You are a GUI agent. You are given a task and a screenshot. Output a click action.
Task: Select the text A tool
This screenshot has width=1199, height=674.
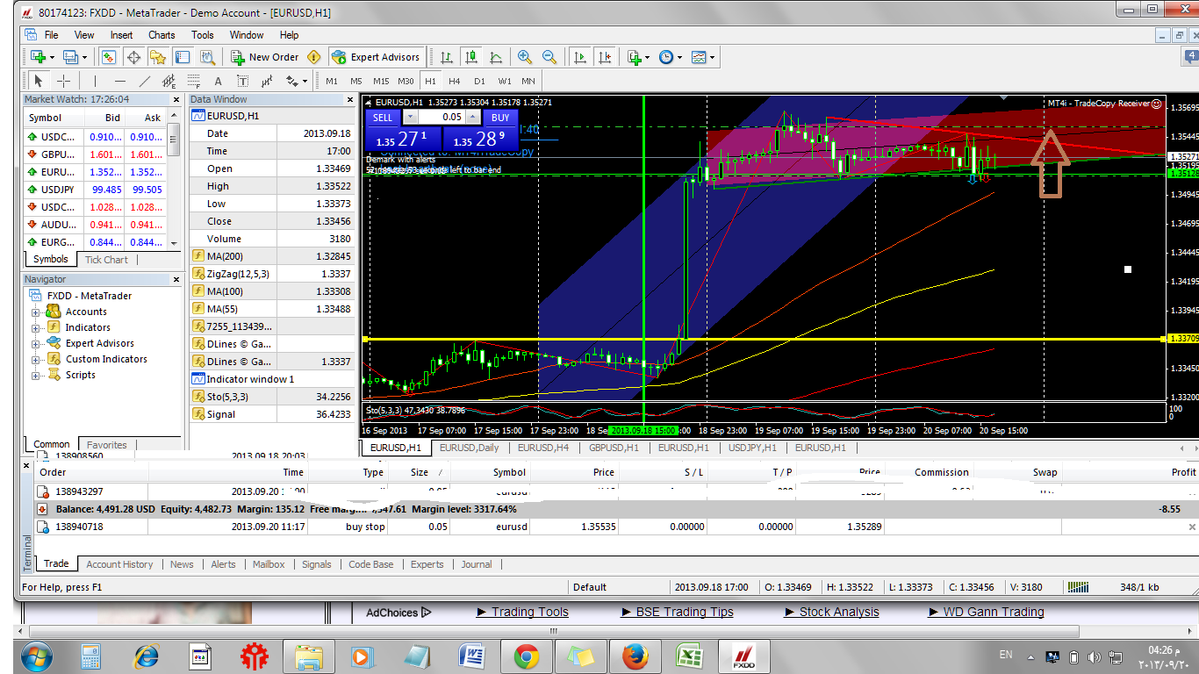pos(218,81)
